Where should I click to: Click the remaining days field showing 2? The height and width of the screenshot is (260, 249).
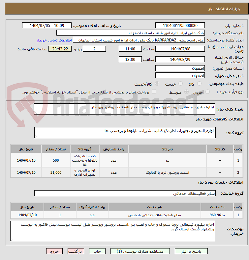click(94, 49)
